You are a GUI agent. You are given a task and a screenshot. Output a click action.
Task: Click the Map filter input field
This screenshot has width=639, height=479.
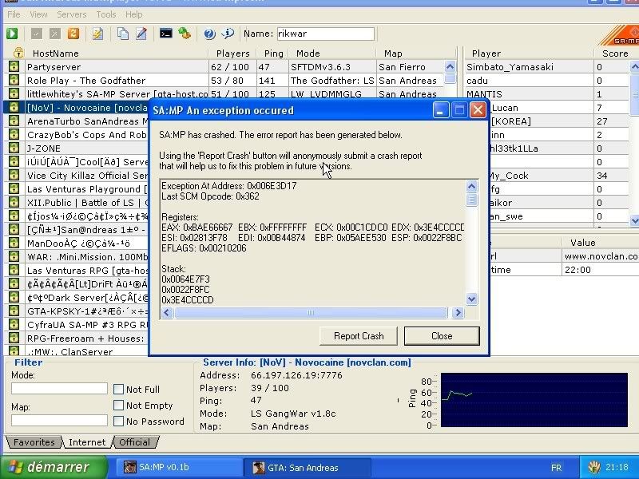(59, 420)
